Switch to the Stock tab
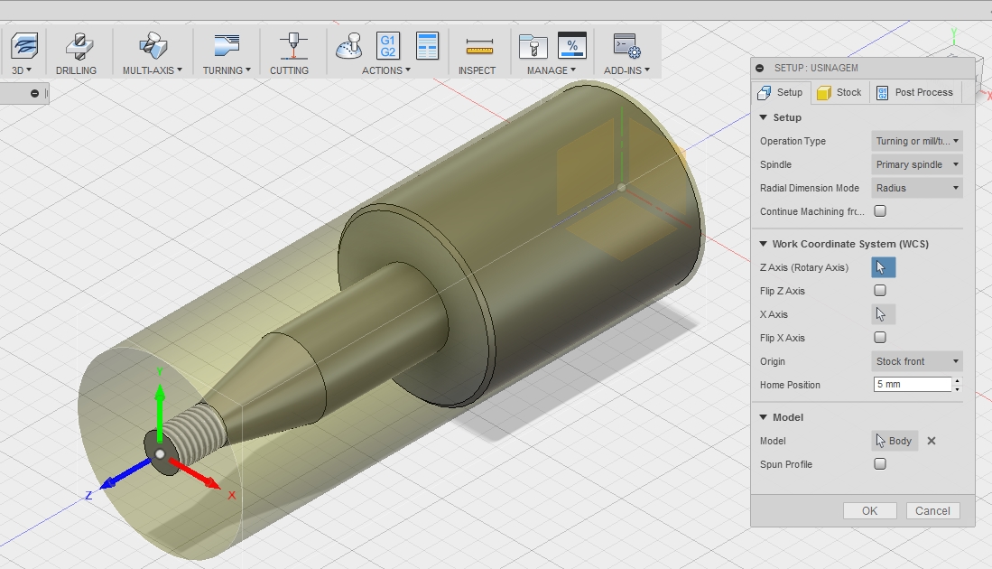992x569 pixels. (x=839, y=92)
